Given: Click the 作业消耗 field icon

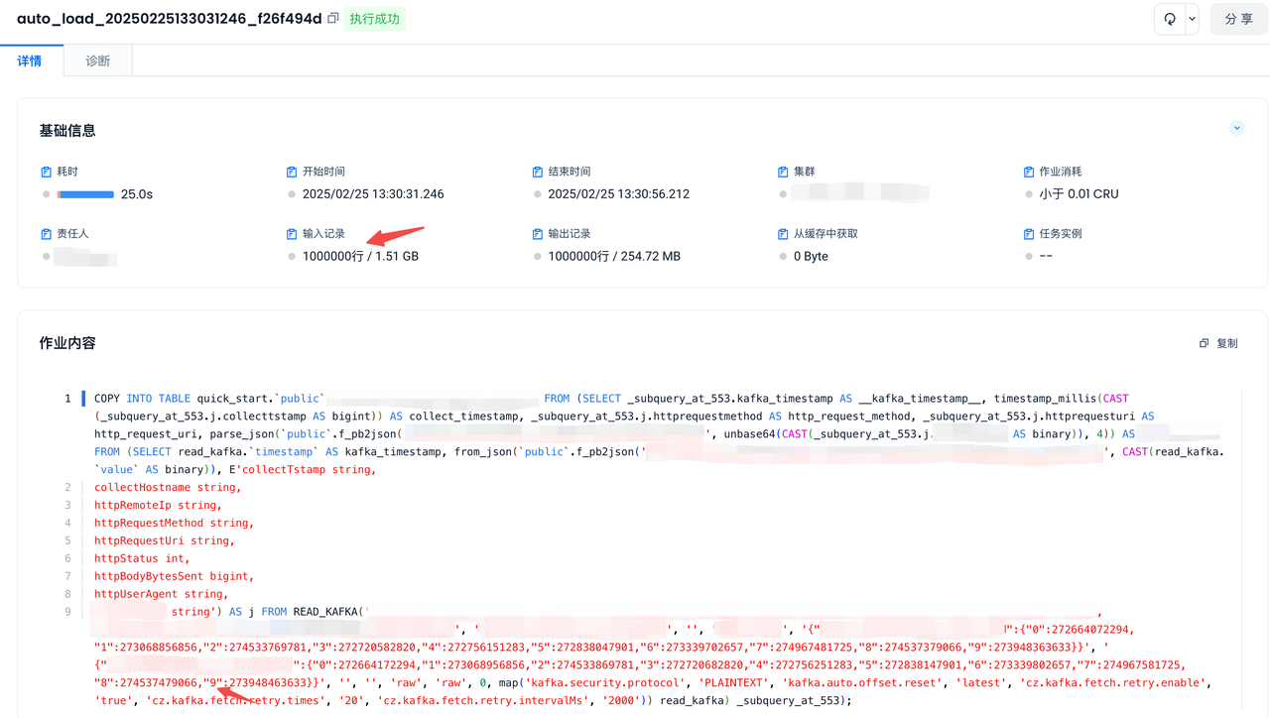Looking at the screenshot, I should pos(1028,172).
